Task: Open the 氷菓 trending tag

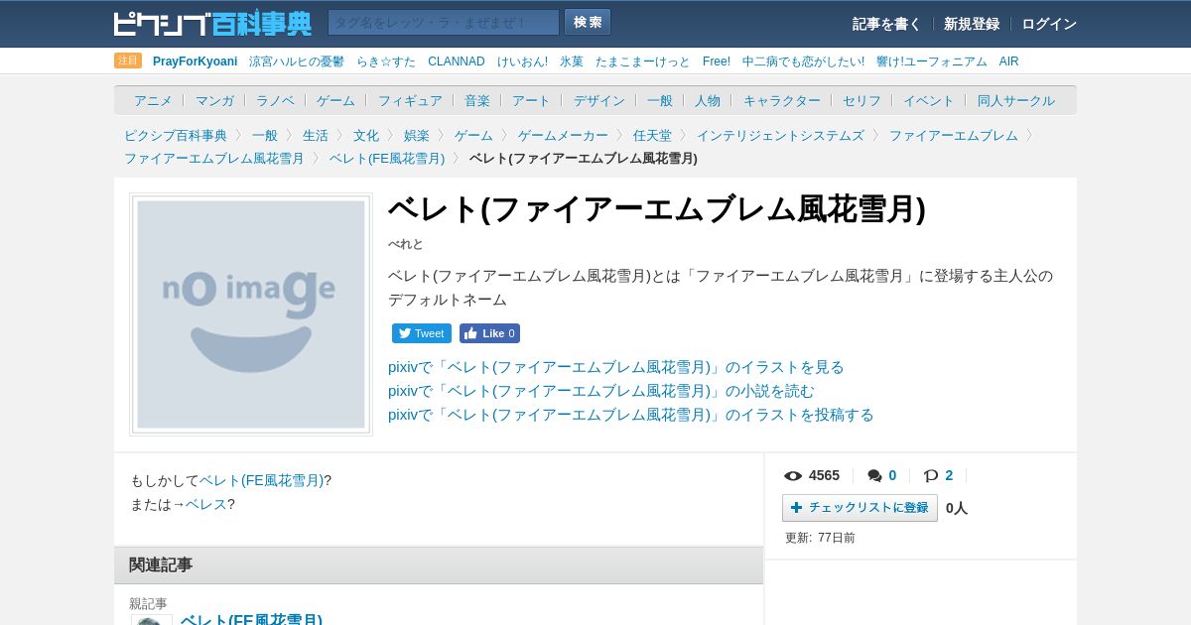Action: 572,62
